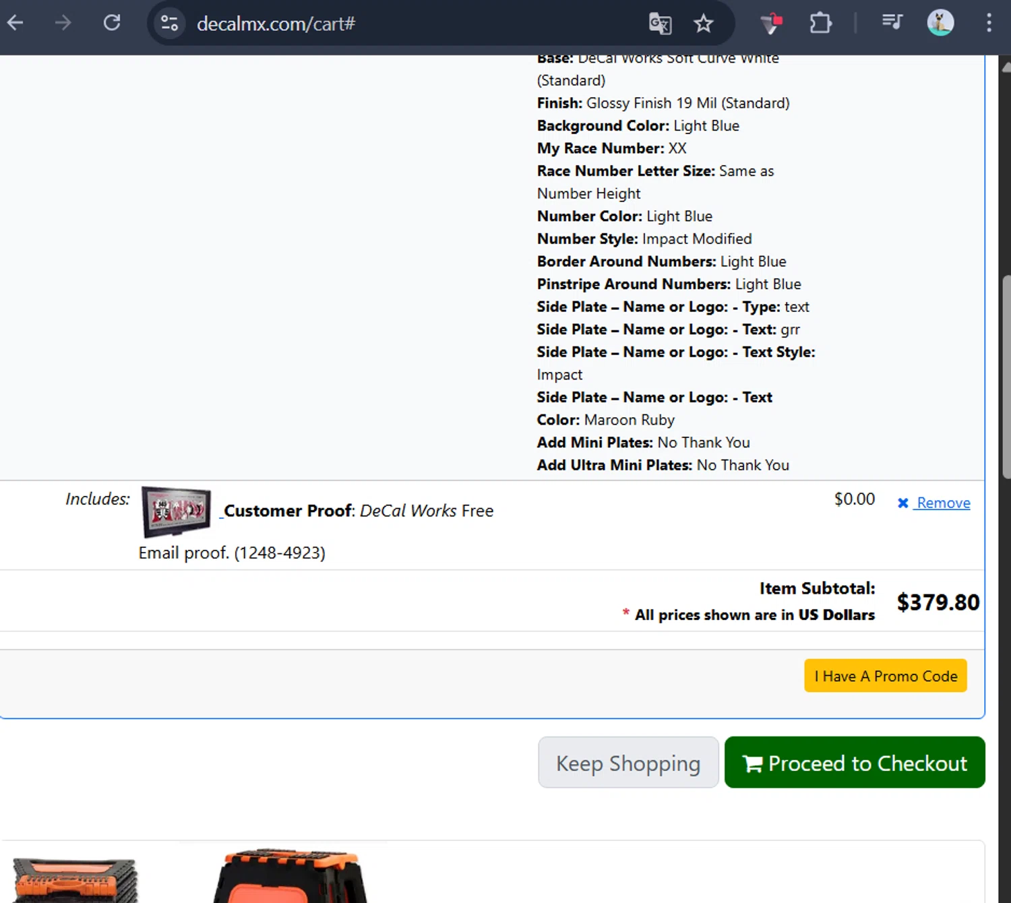Click the Side Plate Text: grr line
The image size is (1011, 903).
(668, 330)
